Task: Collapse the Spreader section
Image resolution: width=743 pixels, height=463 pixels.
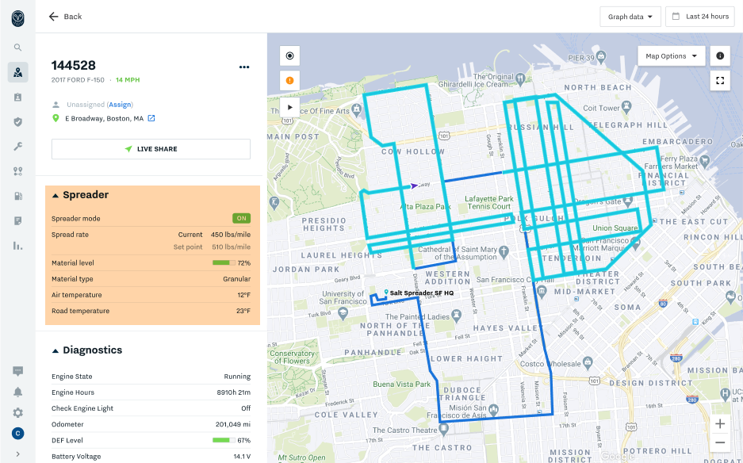Action: pyautogui.click(x=56, y=195)
